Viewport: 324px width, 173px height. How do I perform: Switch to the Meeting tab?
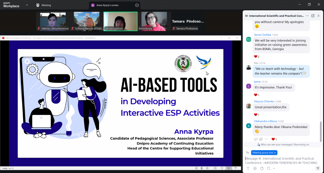pos(44,5)
